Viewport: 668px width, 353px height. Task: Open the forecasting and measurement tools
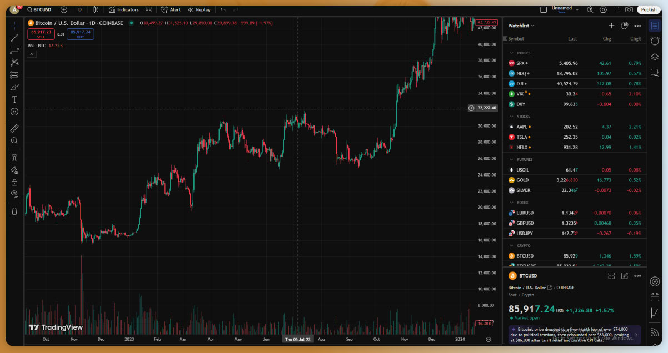(x=14, y=75)
